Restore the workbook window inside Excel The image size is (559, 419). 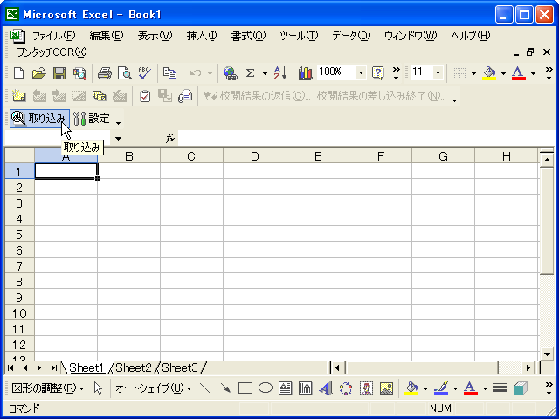click(x=530, y=52)
